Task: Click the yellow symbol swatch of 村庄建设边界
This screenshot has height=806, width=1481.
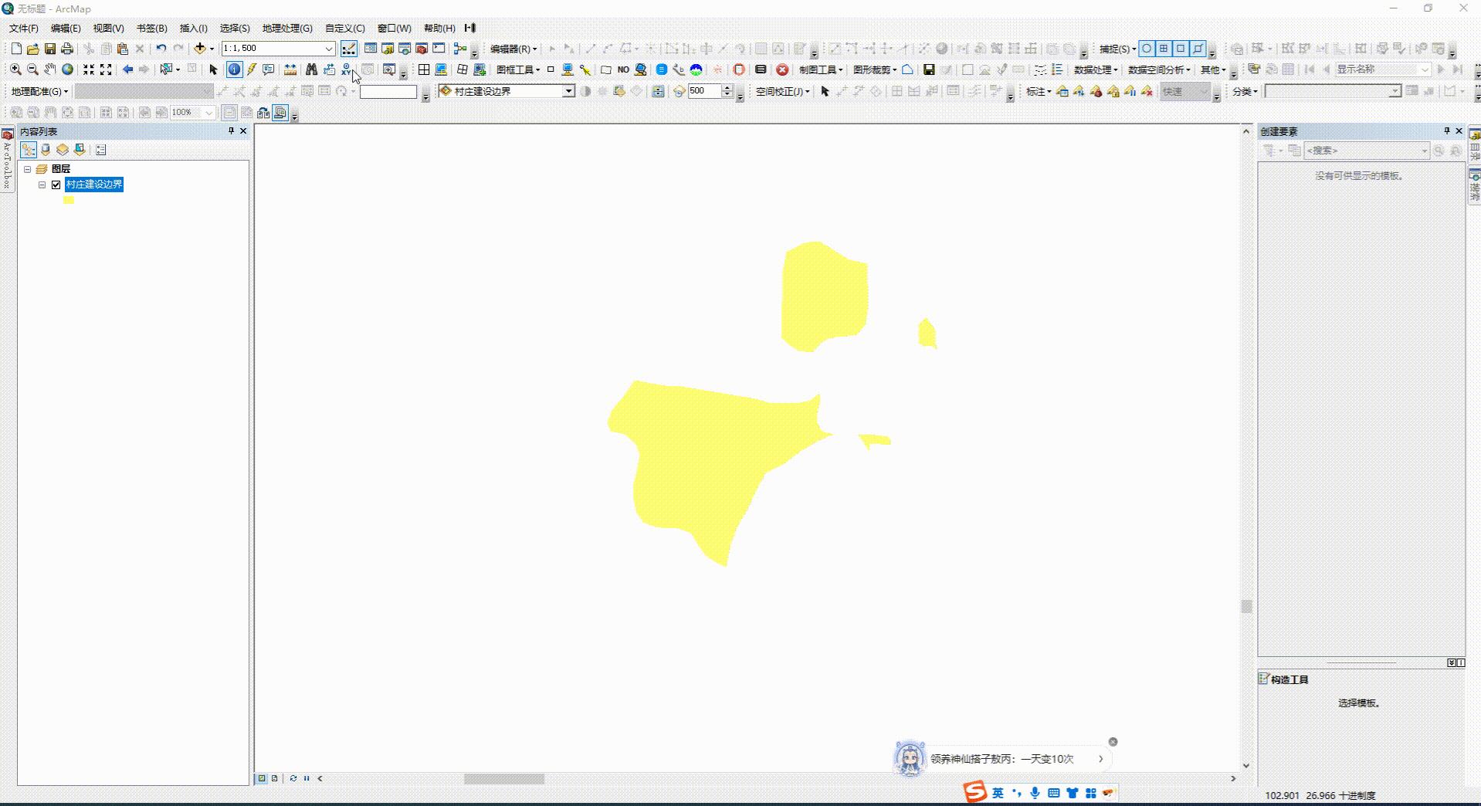Action: pyautogui.click(x=68, y=200)
